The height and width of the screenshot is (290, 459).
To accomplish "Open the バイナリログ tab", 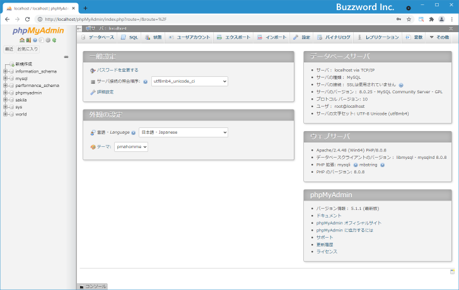I will [x=334, y=37].
